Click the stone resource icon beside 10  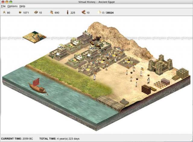click(36, 13)
